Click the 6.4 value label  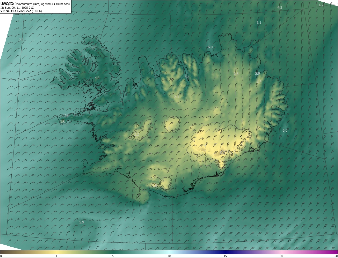tap(187, 77)
